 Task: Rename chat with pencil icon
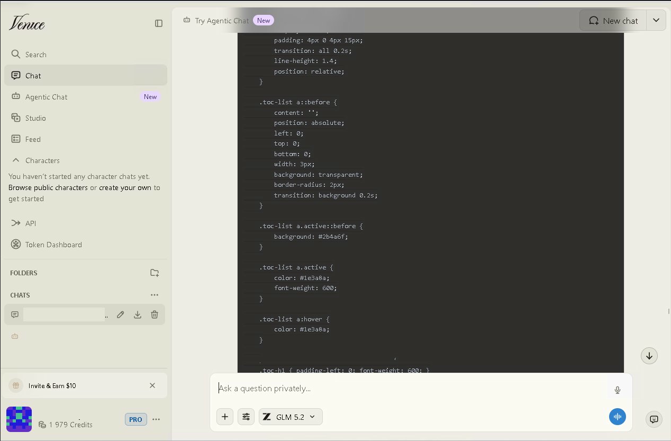[121, 314]
